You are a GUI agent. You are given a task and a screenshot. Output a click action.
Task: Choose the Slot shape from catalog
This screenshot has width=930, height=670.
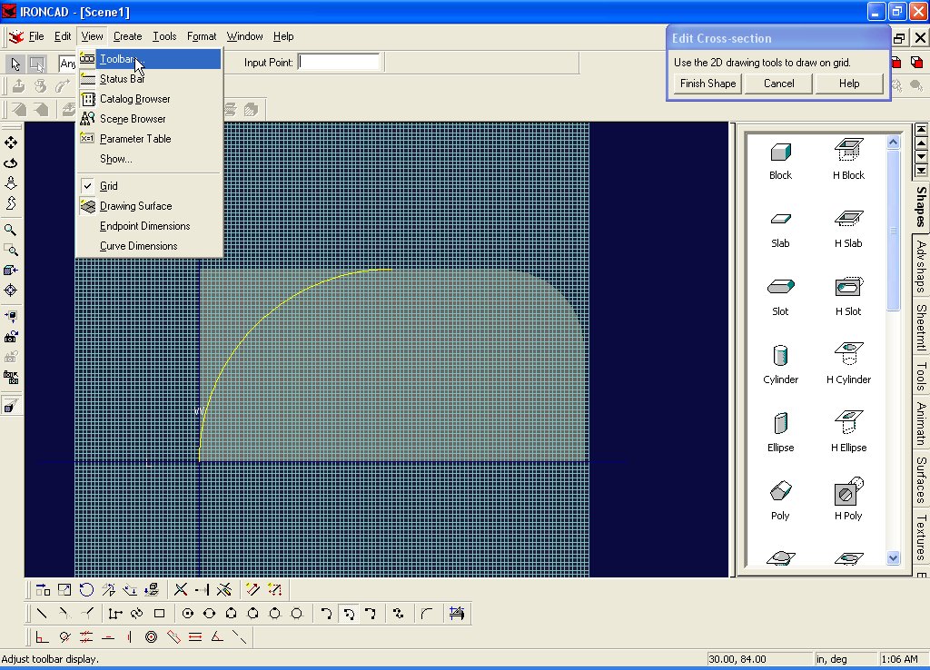click(780, 297)
